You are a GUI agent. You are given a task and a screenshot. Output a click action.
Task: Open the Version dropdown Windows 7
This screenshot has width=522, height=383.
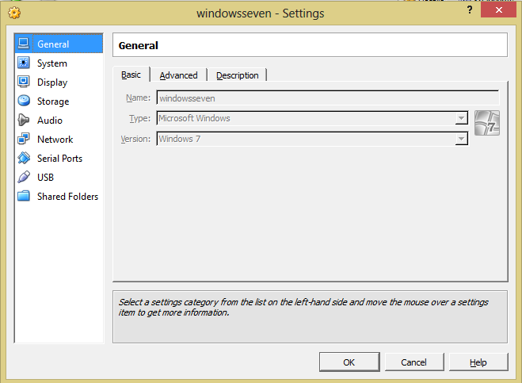pos(312,139)
